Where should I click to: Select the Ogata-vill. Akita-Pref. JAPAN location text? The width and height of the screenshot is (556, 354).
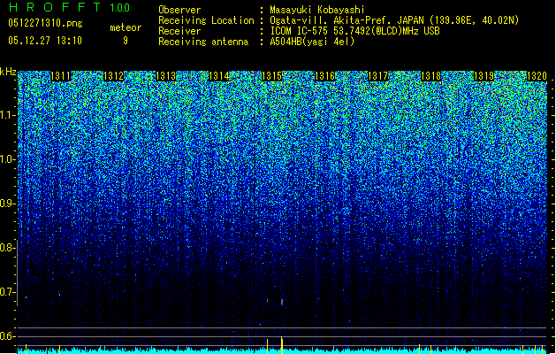pos(394,20)
